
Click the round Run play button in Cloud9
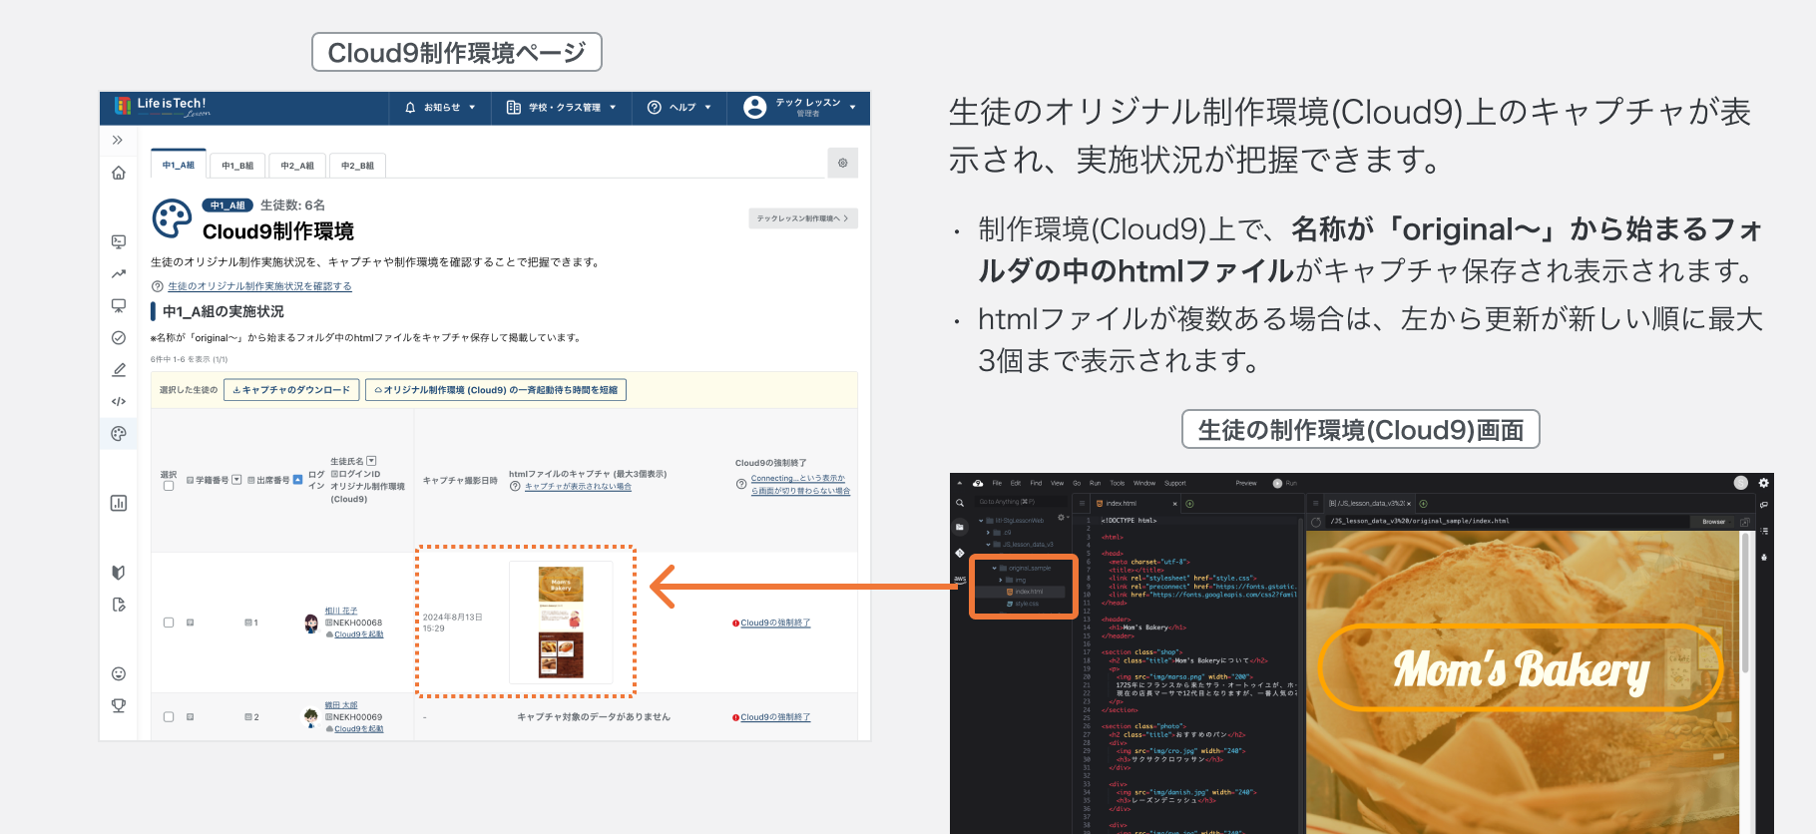(1277, 483)
